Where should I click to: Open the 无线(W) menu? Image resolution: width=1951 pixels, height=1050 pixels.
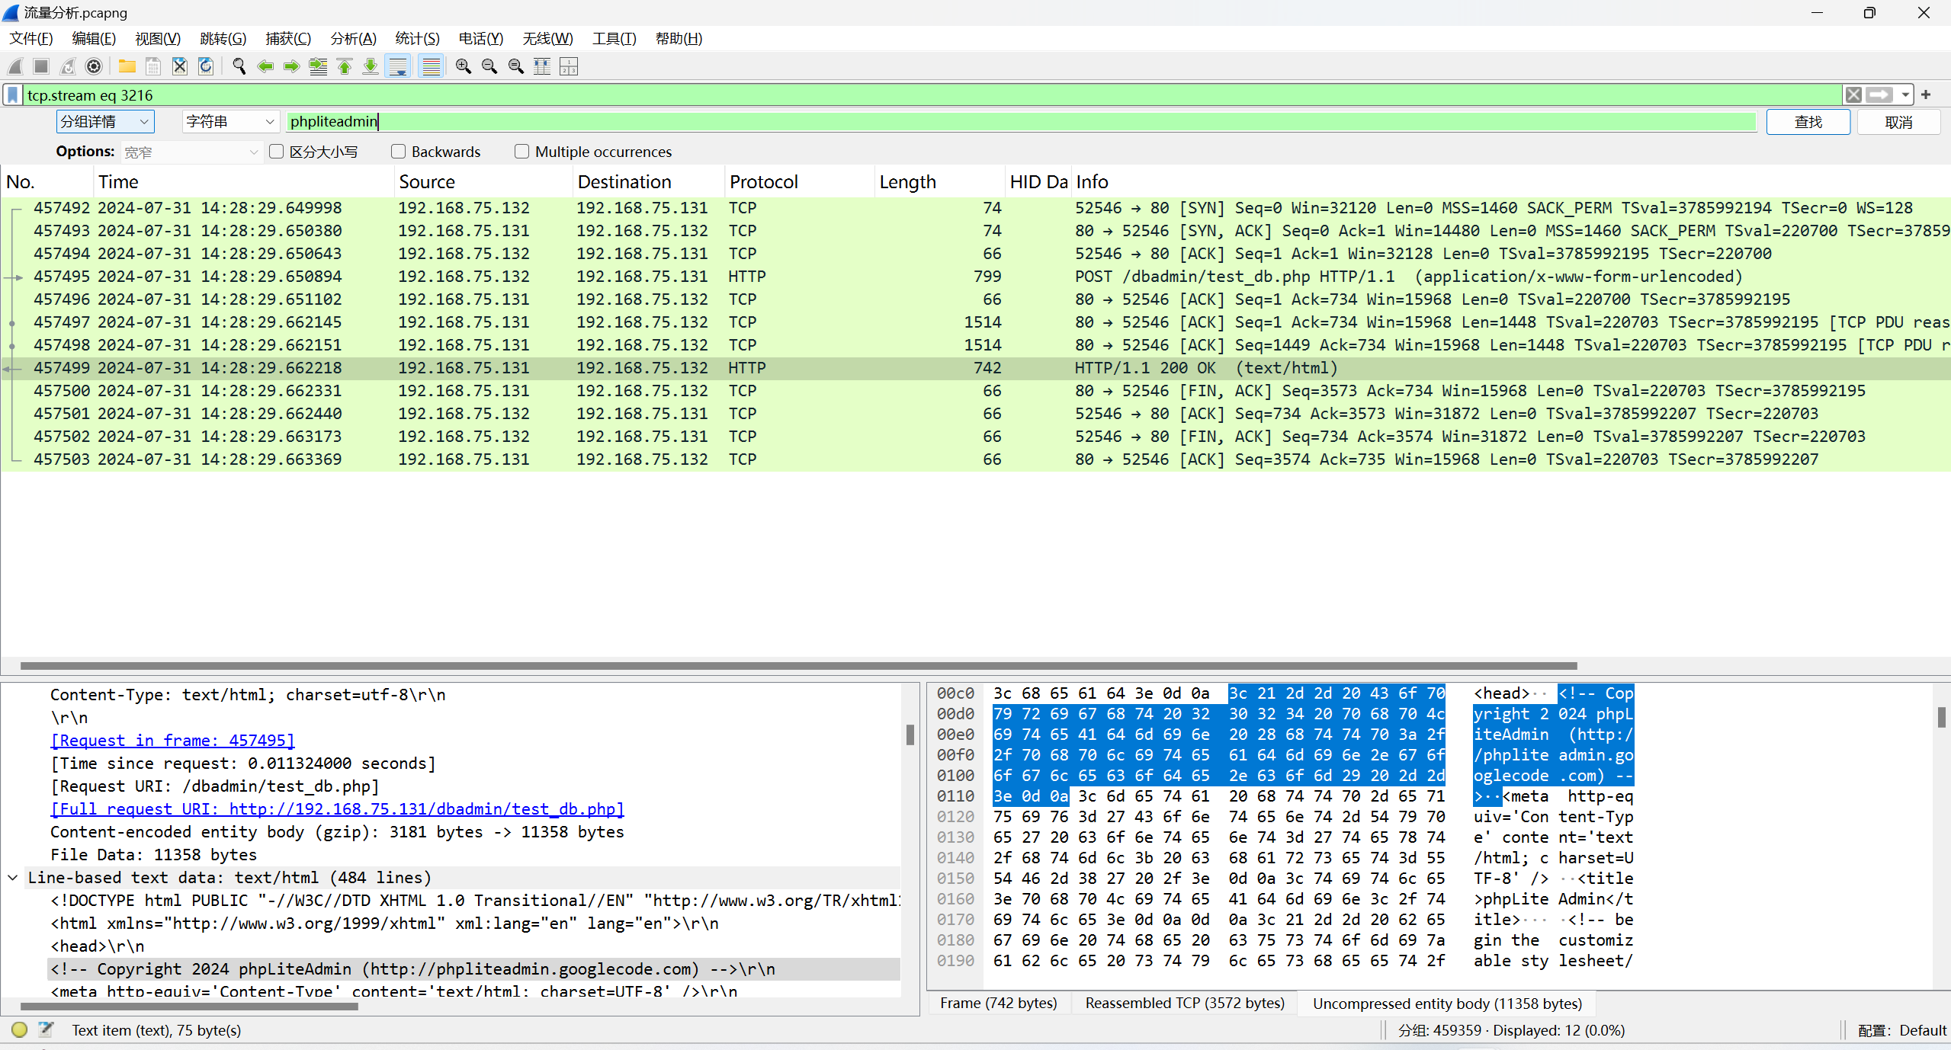tap(548, 38)
